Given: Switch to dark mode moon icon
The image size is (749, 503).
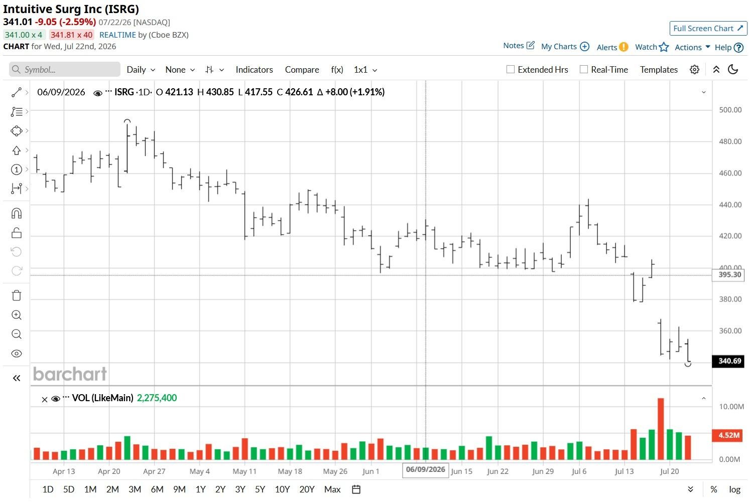Looking at the screenshot, I should tap(733, 70).
